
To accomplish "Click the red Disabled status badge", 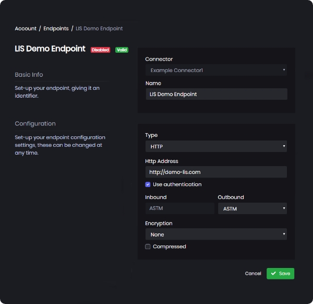I will click(100, 50).
